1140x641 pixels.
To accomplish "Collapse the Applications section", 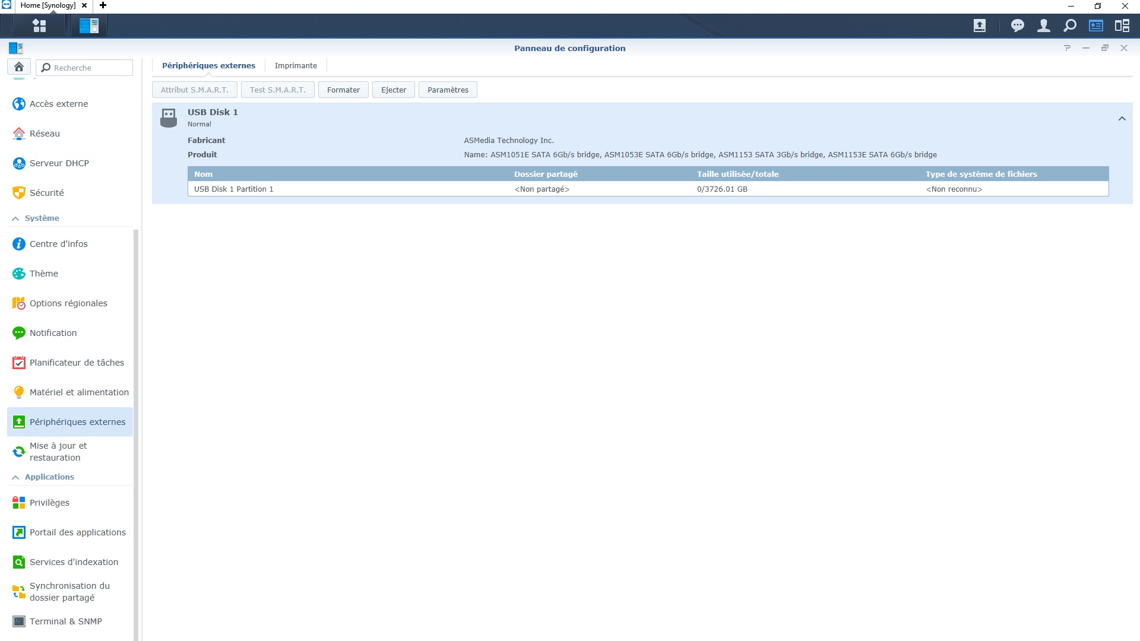I will [15, 477].
